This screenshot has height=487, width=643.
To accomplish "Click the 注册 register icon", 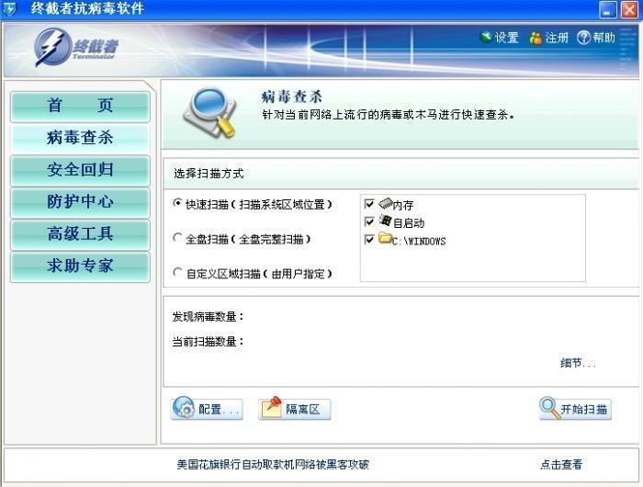I will 536,38.
